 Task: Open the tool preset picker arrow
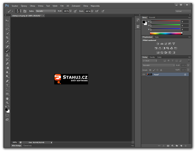(12, 11)
